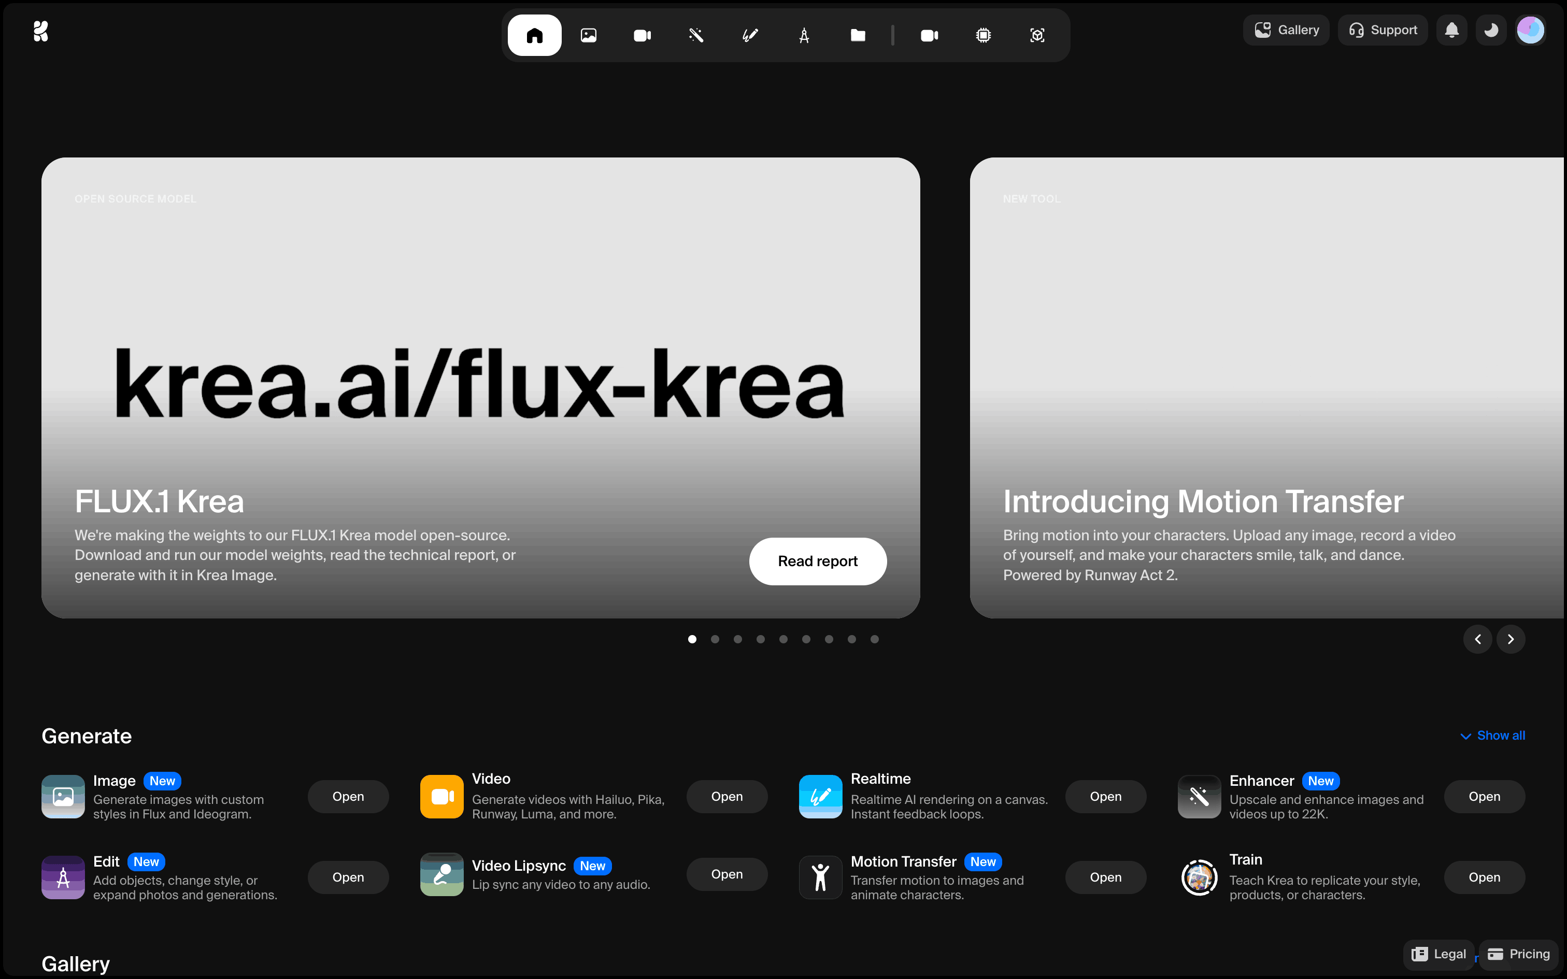
Task: Switch to the Home tab in navbar
Action: (534, 35)
